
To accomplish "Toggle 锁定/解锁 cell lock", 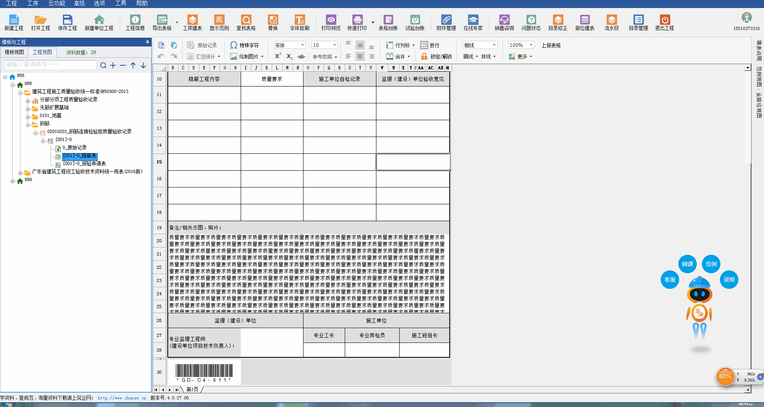I will (x=436, y=56).
